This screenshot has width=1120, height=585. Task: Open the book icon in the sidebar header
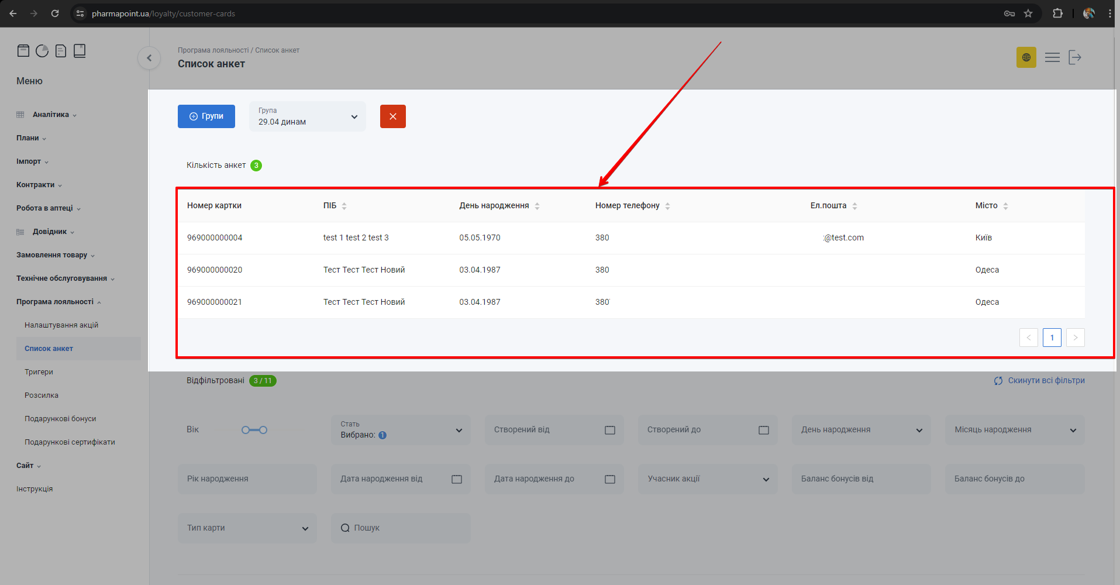pyautogui.click(x=80, y=51)
